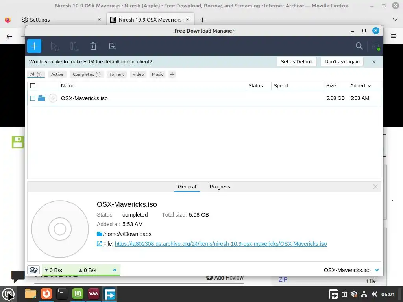Open /home/v/Downloads folder link
The width and height of the screenshot is (403, 302).
pos(127,234)
